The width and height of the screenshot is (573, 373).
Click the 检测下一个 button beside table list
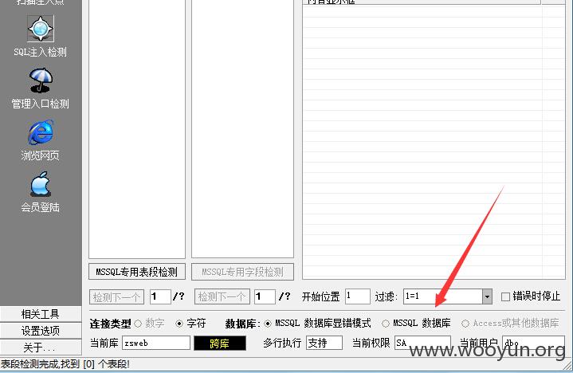click(x=116, y=296)
